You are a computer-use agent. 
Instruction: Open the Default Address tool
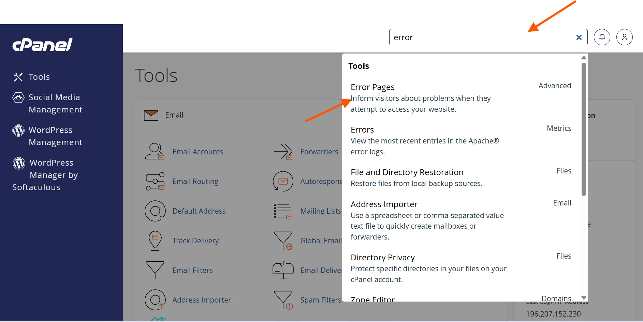coord(199,211)
